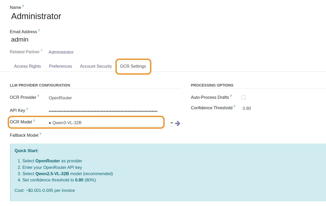Open the Preferences tab
Screen dimensions: 326x206
tap(60, 66)
